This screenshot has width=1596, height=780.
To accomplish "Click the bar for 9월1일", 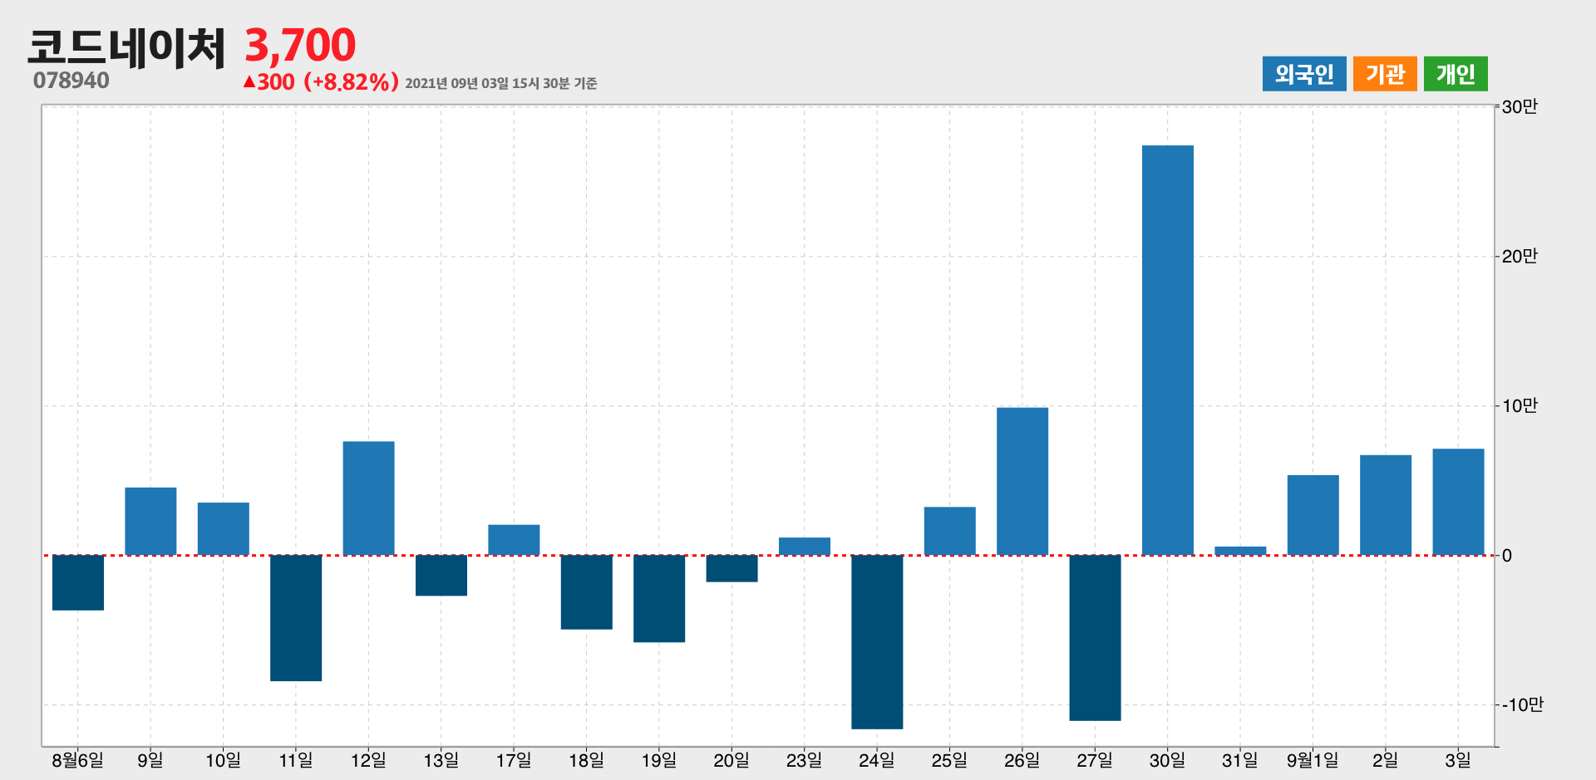I will coord(1313,515).
